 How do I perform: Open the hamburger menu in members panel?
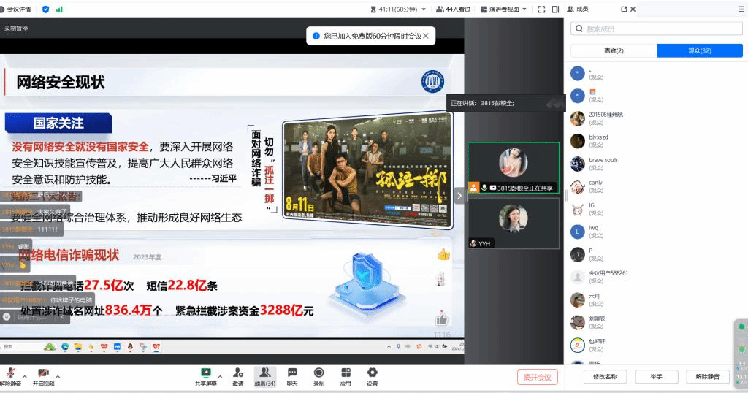[741, 9]
